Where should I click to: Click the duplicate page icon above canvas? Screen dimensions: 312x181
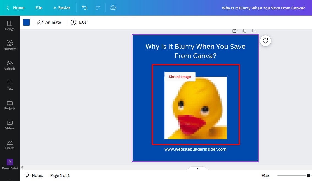[244, 31]
